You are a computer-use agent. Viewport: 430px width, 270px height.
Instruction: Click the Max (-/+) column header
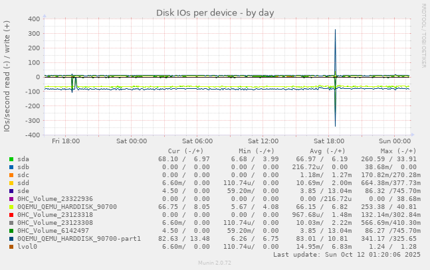click(398, 151)
